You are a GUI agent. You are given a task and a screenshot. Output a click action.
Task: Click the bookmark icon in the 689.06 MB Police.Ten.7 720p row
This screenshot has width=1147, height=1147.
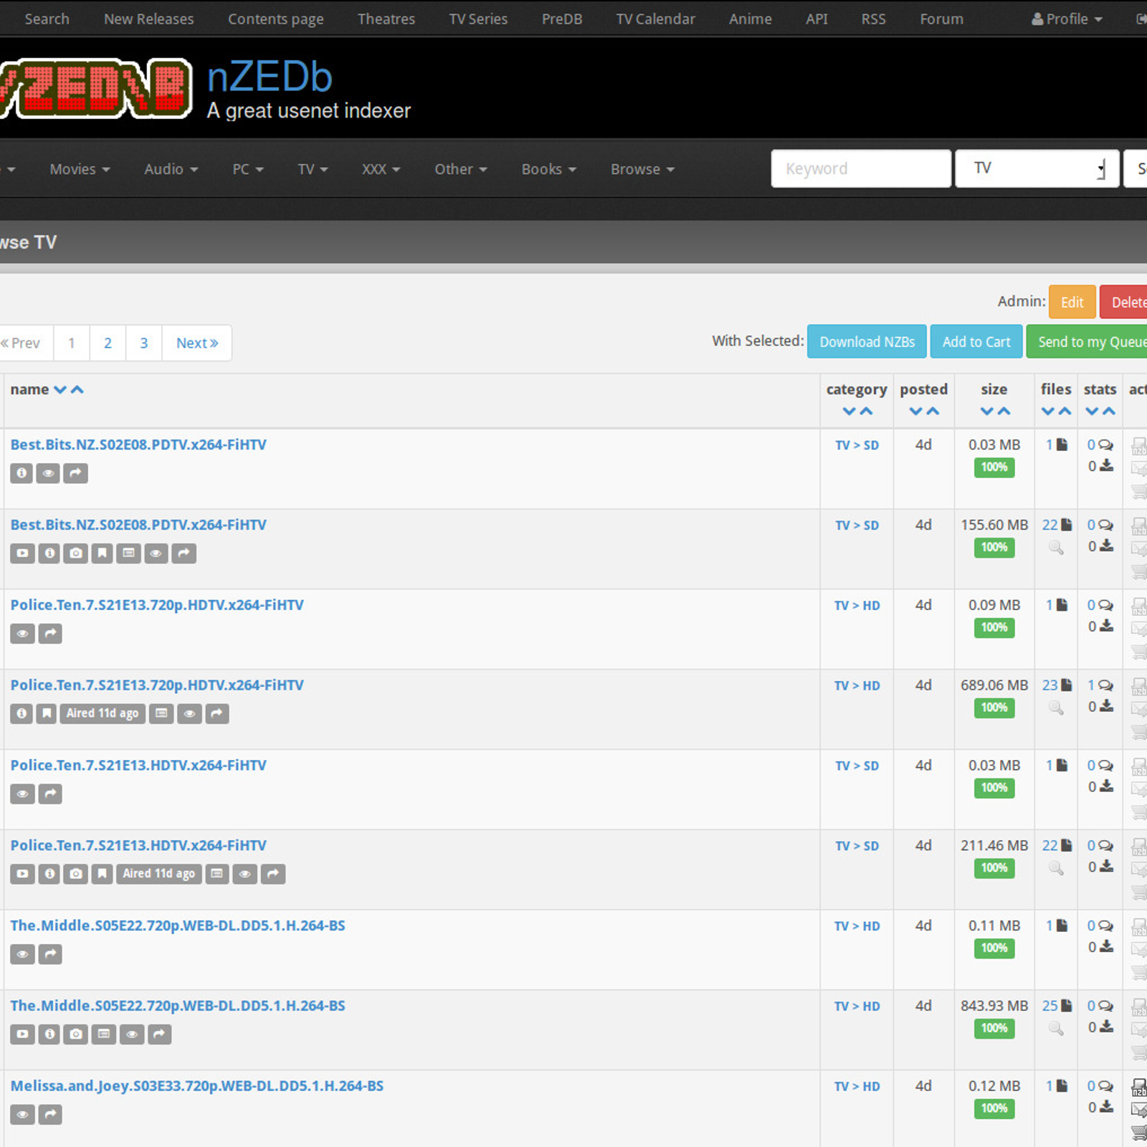pos(47,714)
